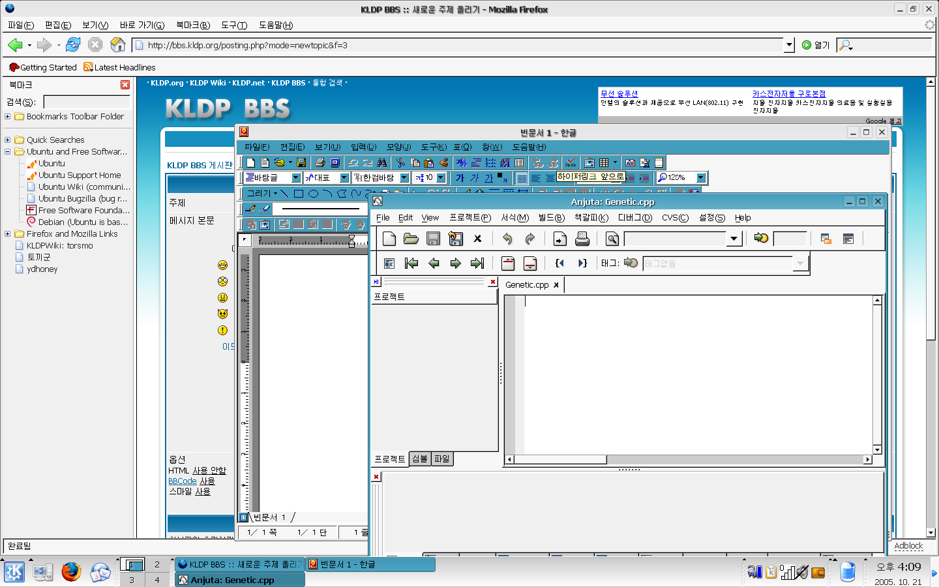Click the Undo arrow in Anjuta toolbar

(x=507, y=239)
